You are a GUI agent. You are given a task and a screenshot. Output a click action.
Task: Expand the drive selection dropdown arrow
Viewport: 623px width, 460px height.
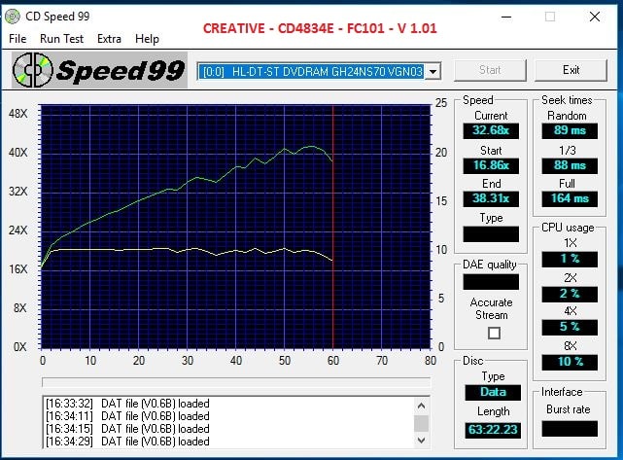(433, 72)
